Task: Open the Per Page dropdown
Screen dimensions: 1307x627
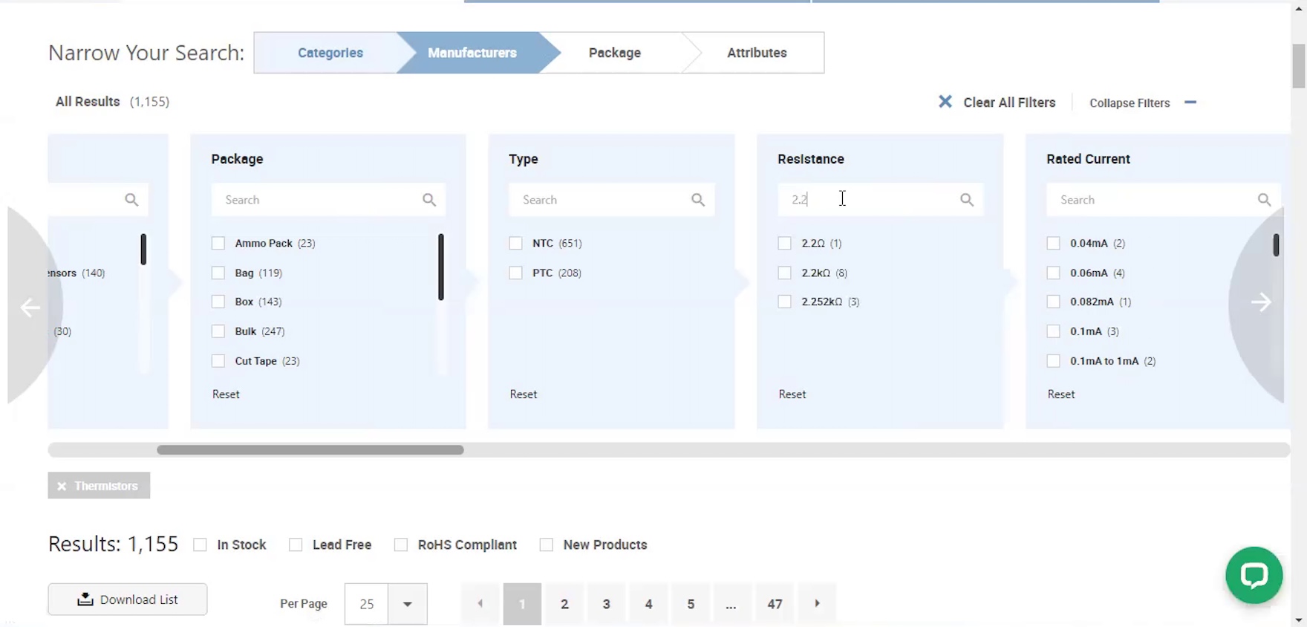Action: point(407,603)
